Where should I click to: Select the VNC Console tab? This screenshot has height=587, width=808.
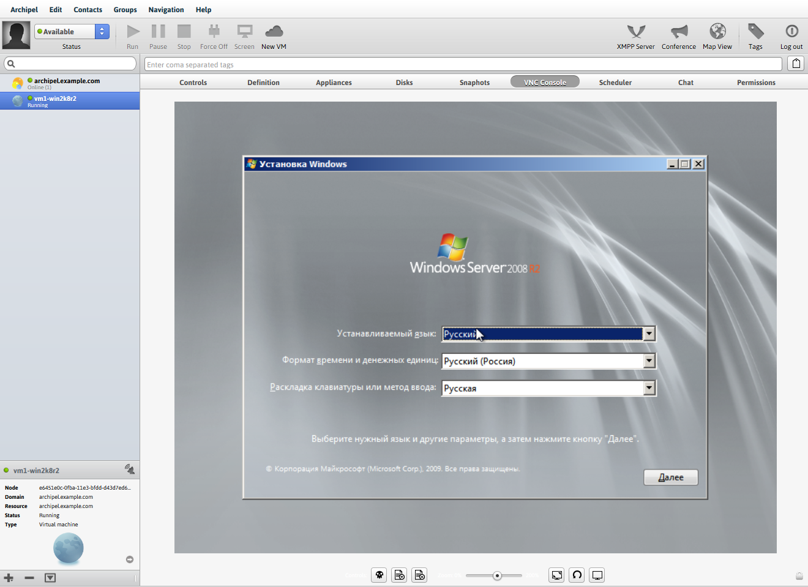[545, 82]
